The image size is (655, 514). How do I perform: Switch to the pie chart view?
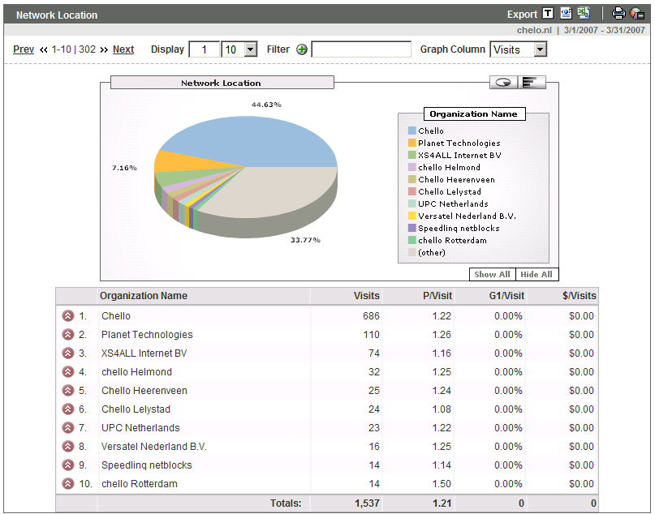coord(503,83)
